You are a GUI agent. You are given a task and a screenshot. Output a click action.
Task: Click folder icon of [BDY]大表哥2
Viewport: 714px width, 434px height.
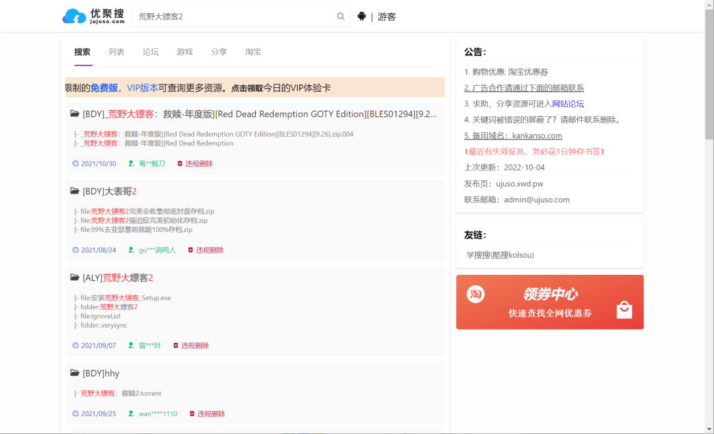click(75, 191)
